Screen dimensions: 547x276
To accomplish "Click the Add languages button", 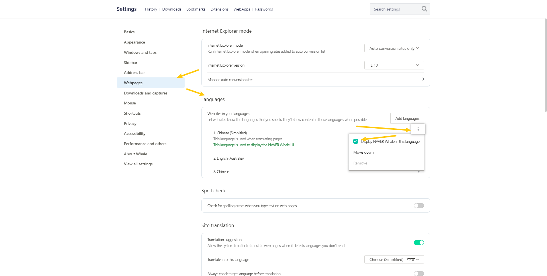I will [x=407, y=118].
